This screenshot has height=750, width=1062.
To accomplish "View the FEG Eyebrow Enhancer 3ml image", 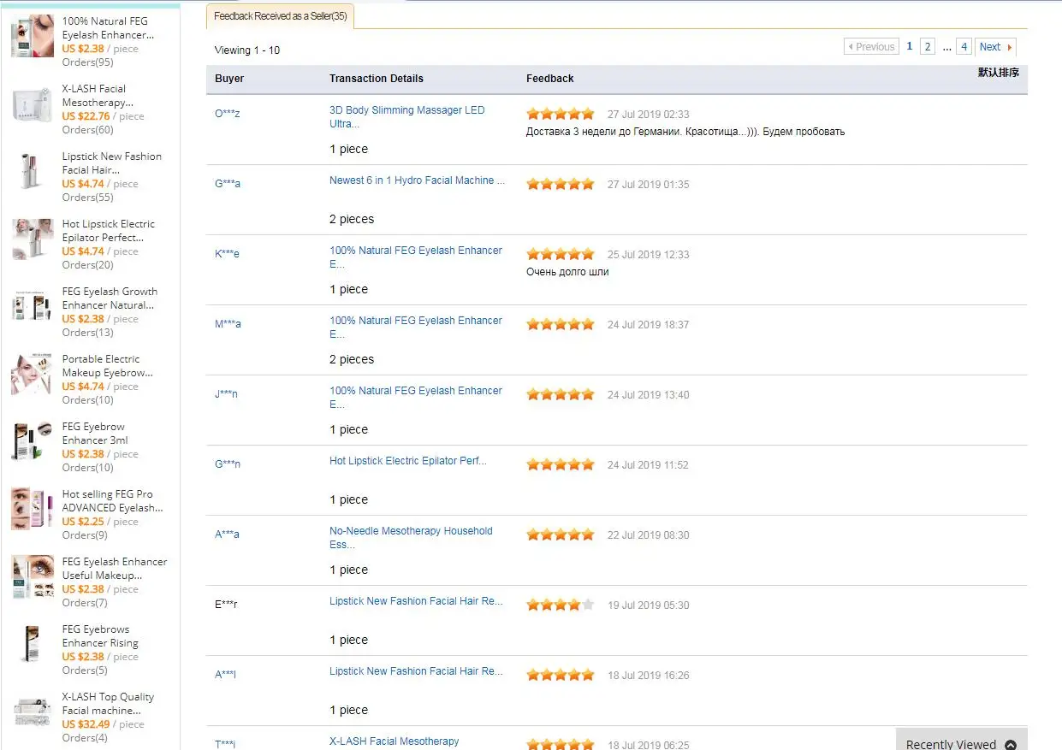I will tap(33, 441).
